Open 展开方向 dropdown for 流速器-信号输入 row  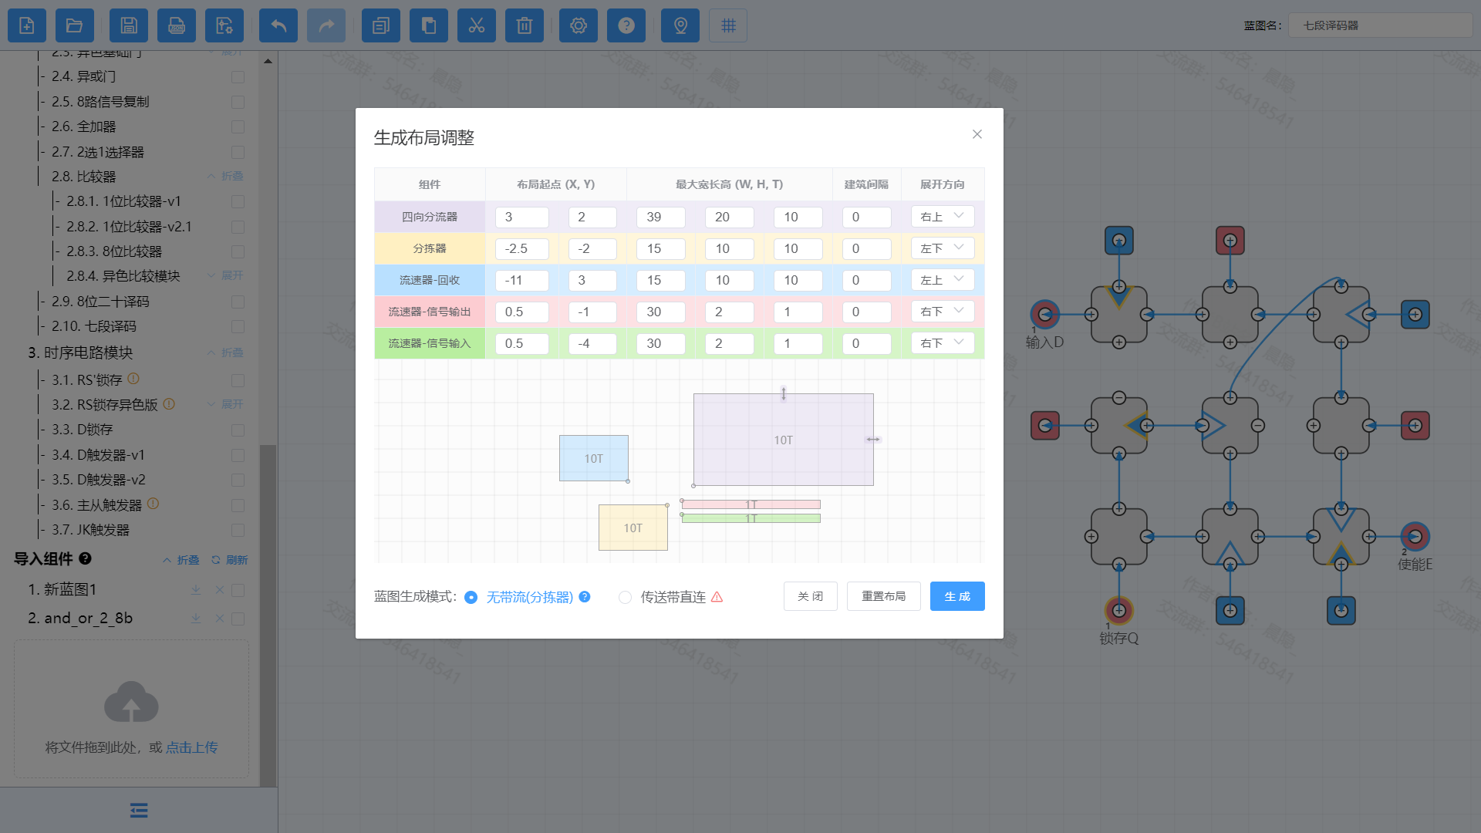click(943, 343)
